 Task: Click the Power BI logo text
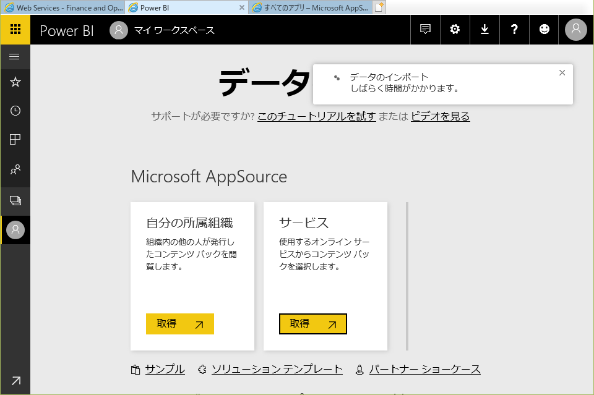point(67,31)
